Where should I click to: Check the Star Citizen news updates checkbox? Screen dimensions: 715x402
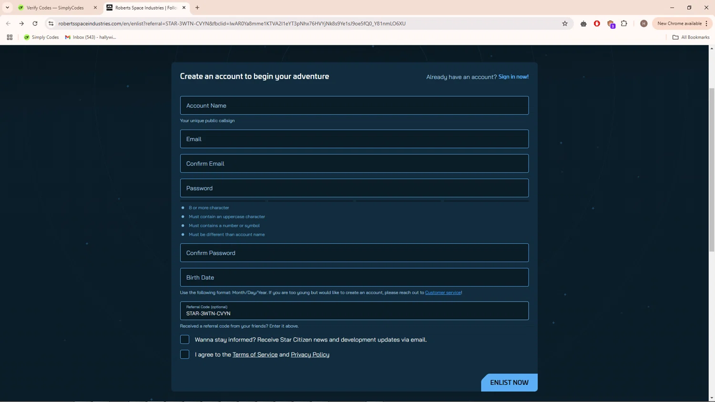coord(184,340)
